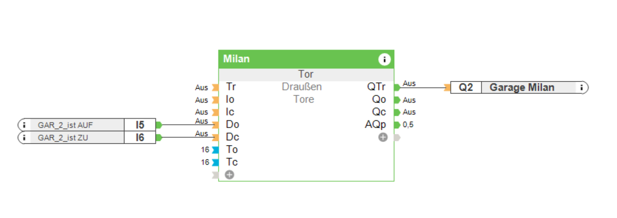Viewport: 617px width, 218px height.
Task: Click info icon on Garage Milan output
Action: coord(582,87)
